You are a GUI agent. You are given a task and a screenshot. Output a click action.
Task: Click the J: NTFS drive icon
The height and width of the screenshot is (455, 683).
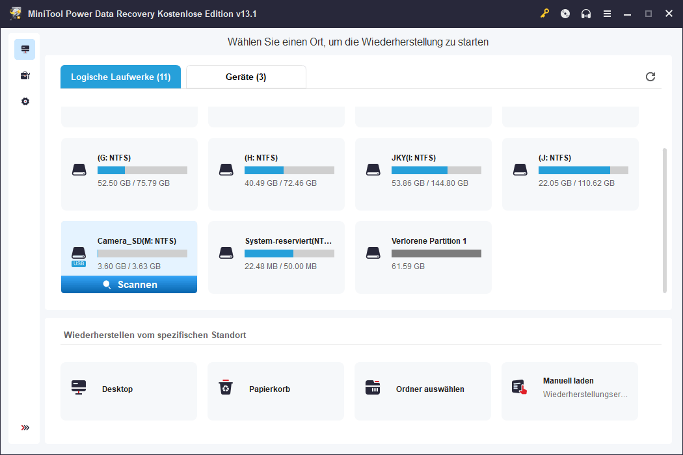coord(520,170)
